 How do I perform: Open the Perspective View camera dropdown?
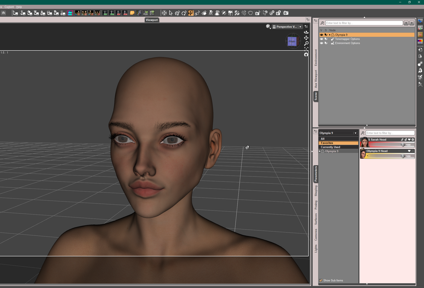click(x=300, y=27)
